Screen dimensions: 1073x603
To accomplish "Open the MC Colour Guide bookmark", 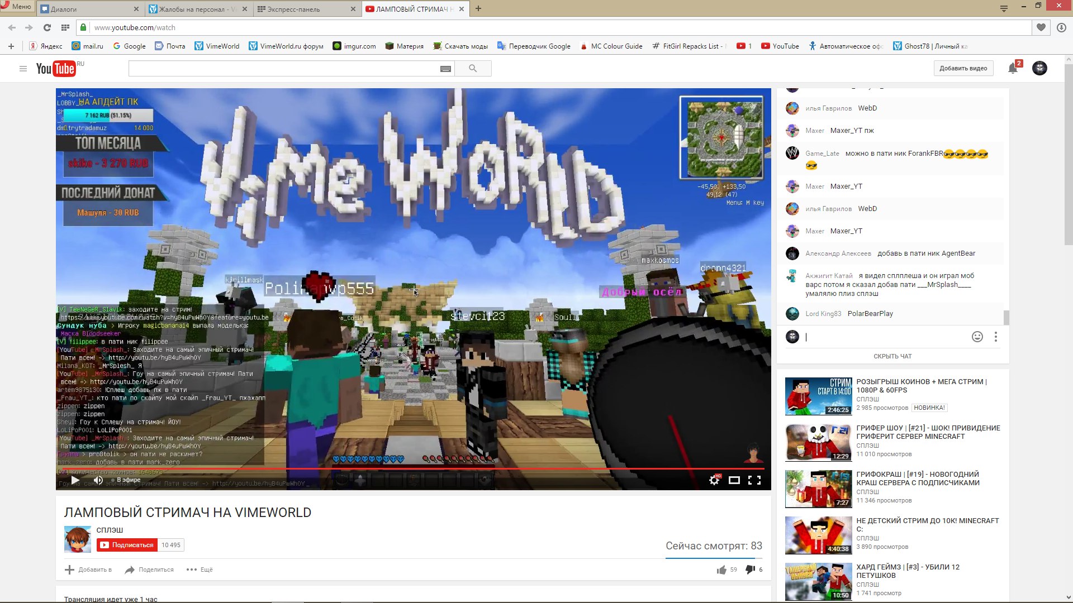I will [x=611, y=46].
